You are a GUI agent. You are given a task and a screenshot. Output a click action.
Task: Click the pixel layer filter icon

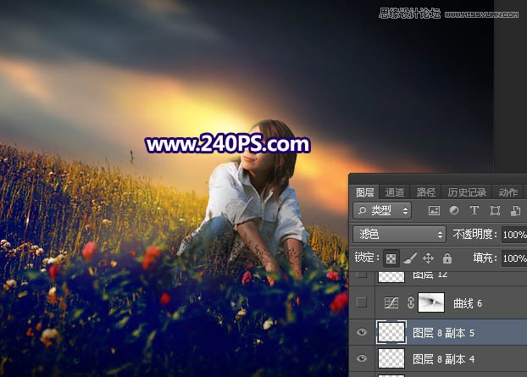pyautogui.click(x=435, y=210)
